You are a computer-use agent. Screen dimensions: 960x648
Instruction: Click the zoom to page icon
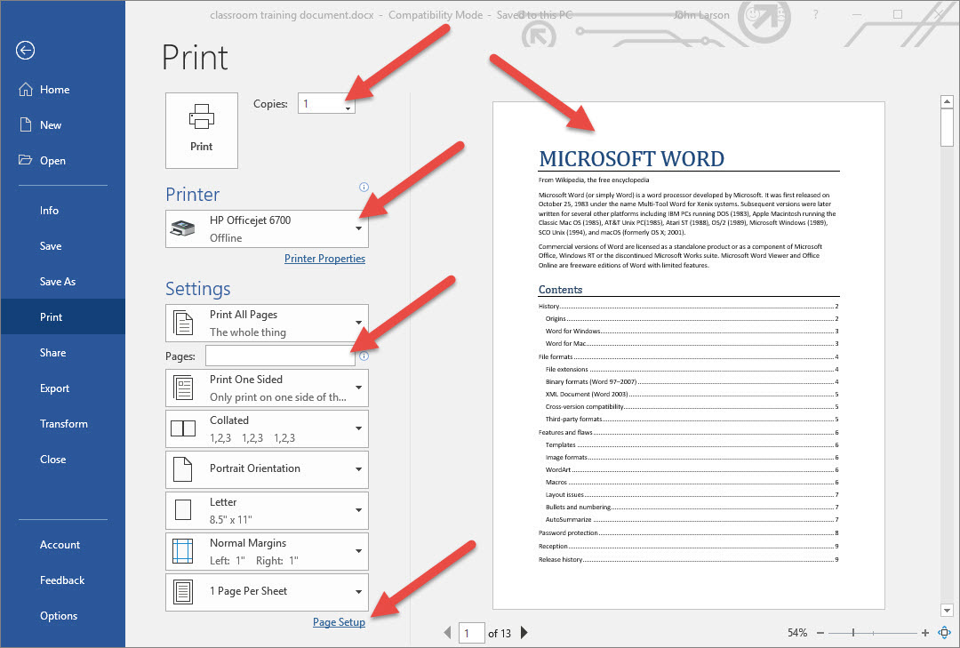[x=945, y=633]
